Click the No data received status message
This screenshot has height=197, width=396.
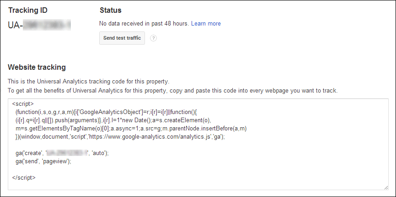[x=144, y=23]
